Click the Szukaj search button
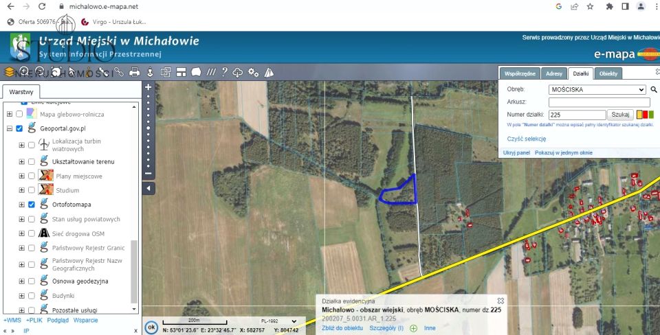Image resolution: width=660 pixels, height=335 pixels. tap(620, 115)
